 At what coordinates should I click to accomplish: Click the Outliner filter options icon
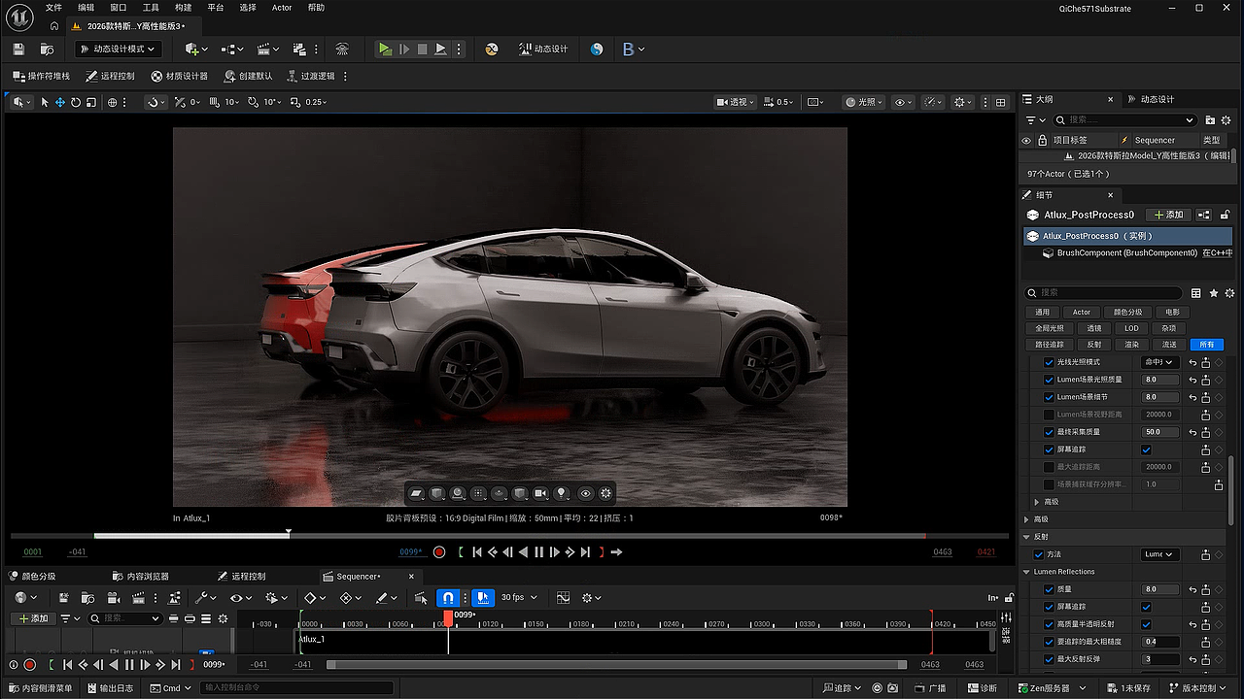pos(1033,120)
